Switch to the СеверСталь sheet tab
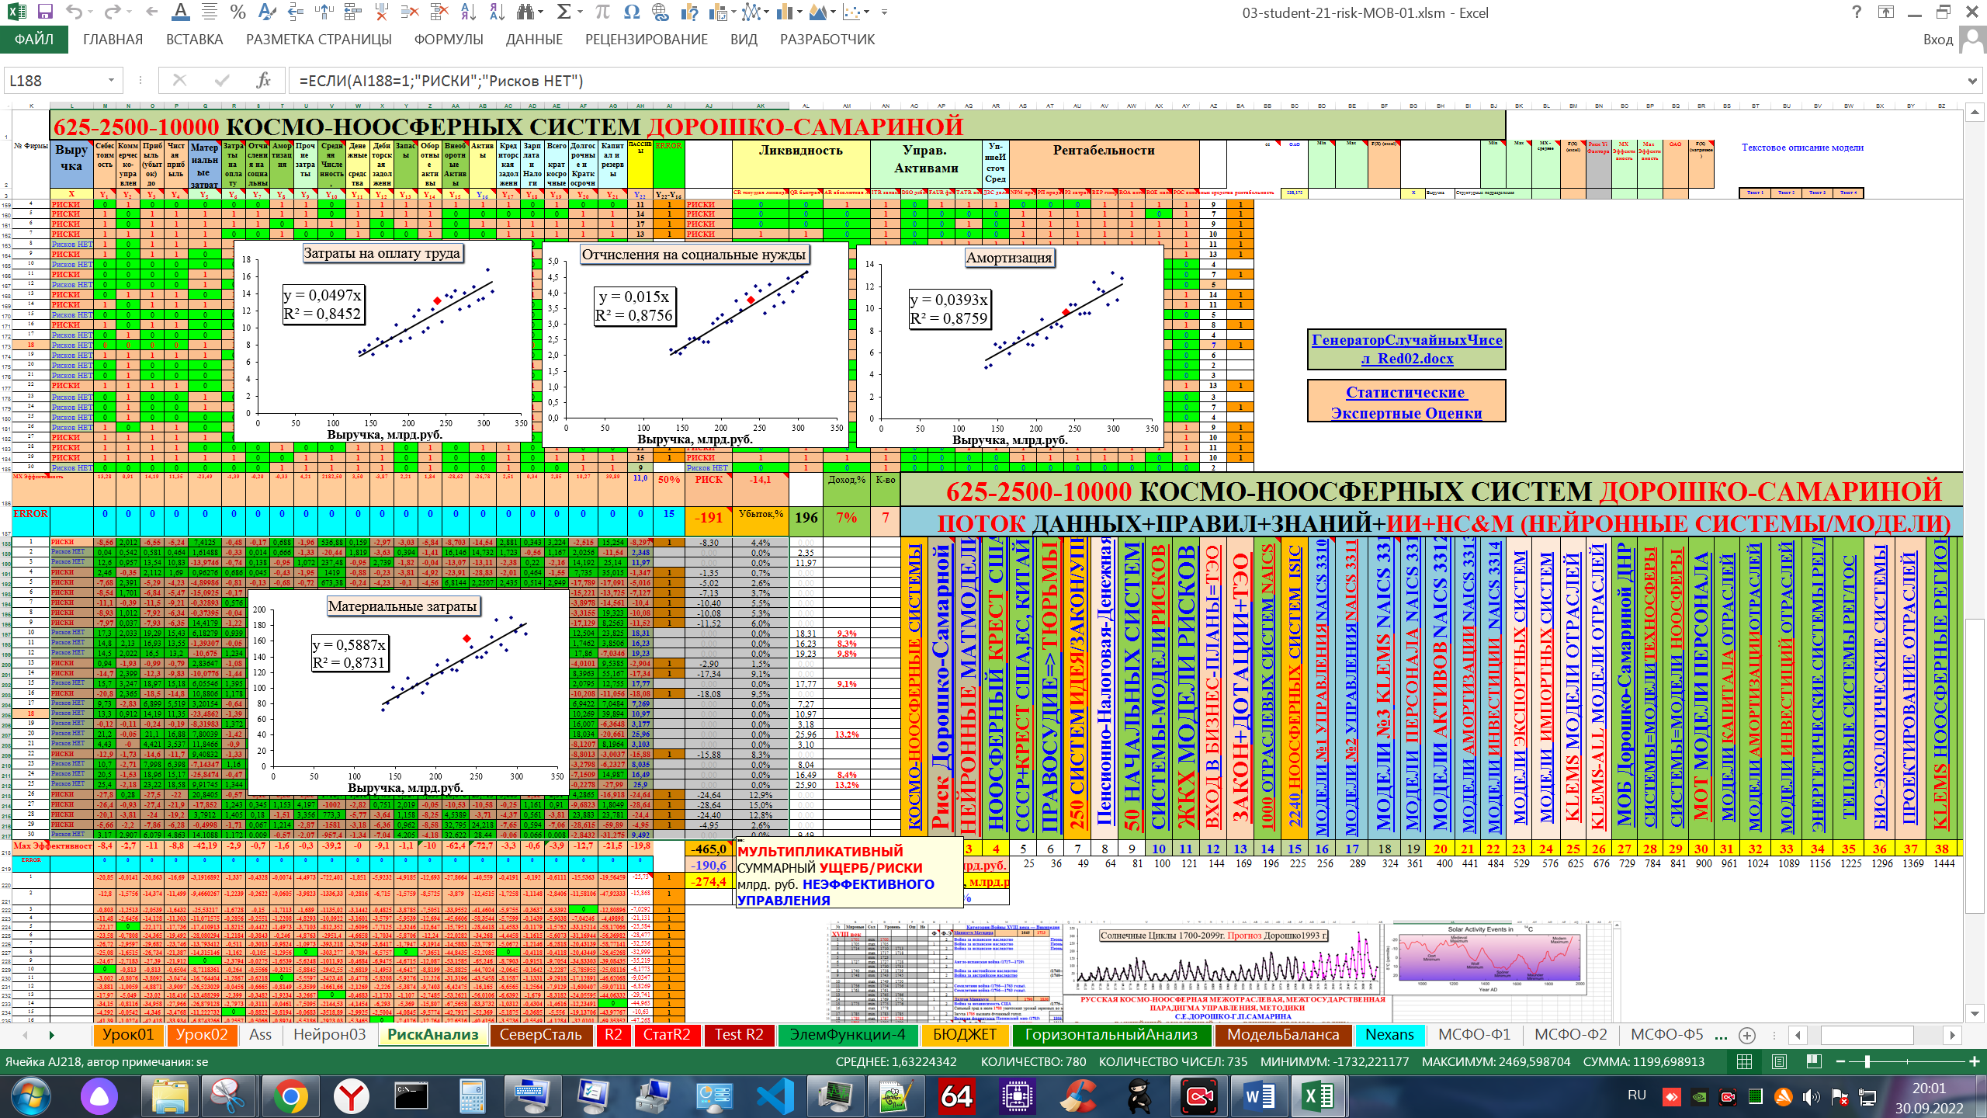The width and height of the screenshot is (1987, 1118). 540,1034
